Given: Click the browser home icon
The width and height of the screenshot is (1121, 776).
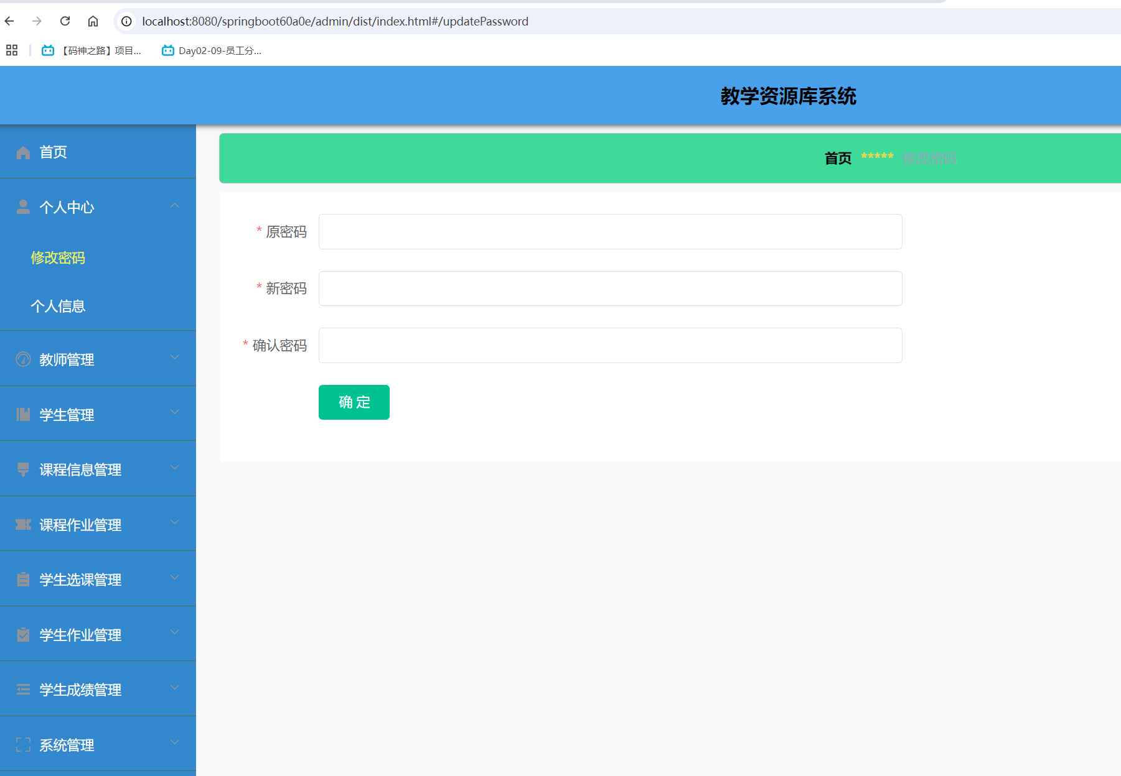Looking at the screenshot, I should pos(93,21).
